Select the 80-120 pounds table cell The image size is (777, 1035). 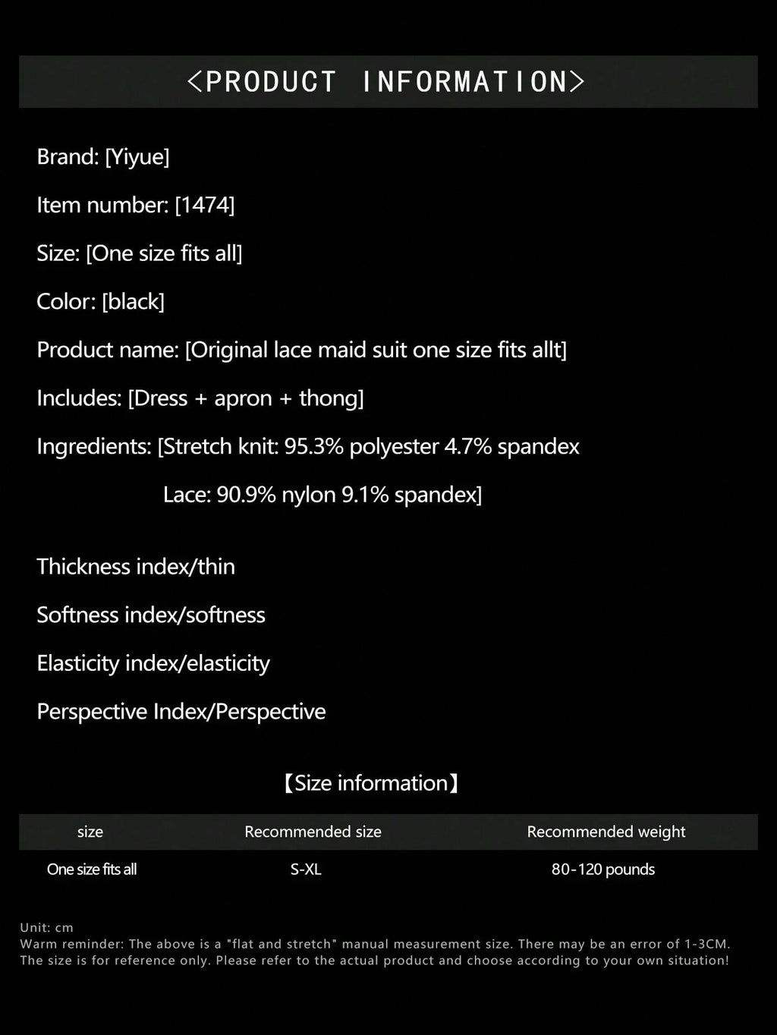click(x=603, y=870)
